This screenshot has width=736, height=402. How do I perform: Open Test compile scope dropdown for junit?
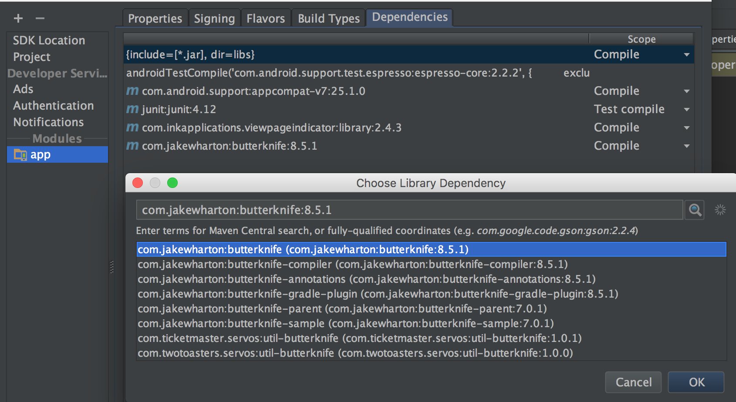[x=687, y=110]
